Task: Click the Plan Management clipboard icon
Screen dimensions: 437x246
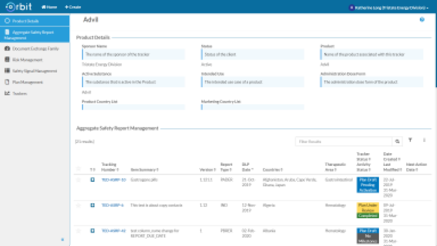Action: coord(7,82)
